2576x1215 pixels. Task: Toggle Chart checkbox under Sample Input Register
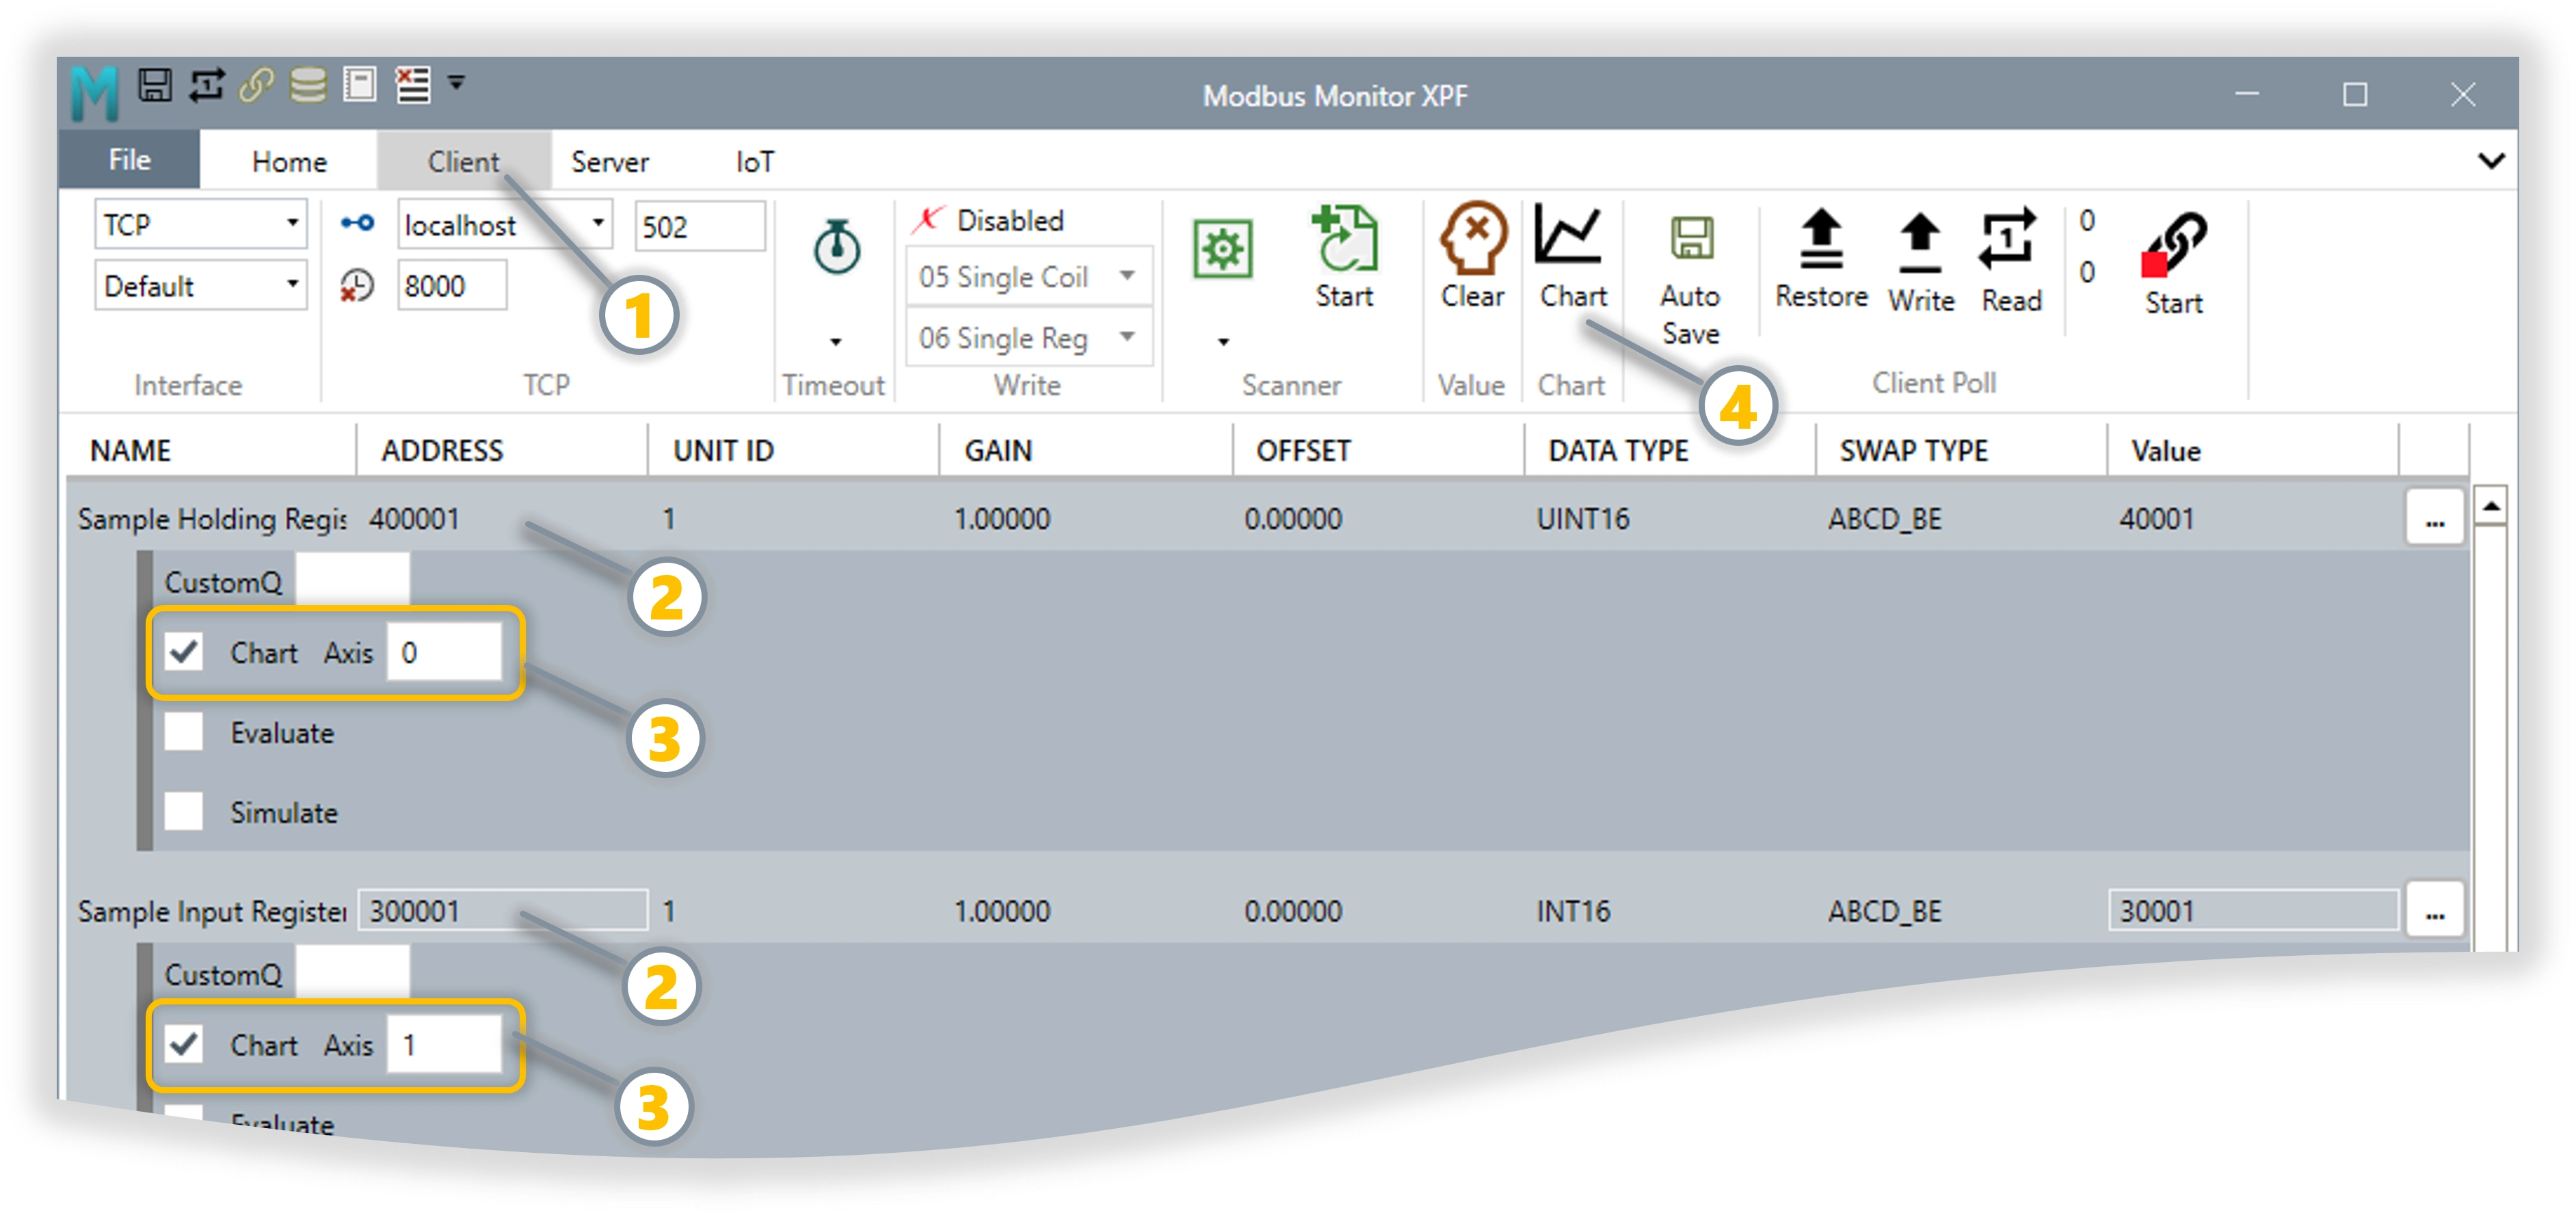[x=184, y=1045]
